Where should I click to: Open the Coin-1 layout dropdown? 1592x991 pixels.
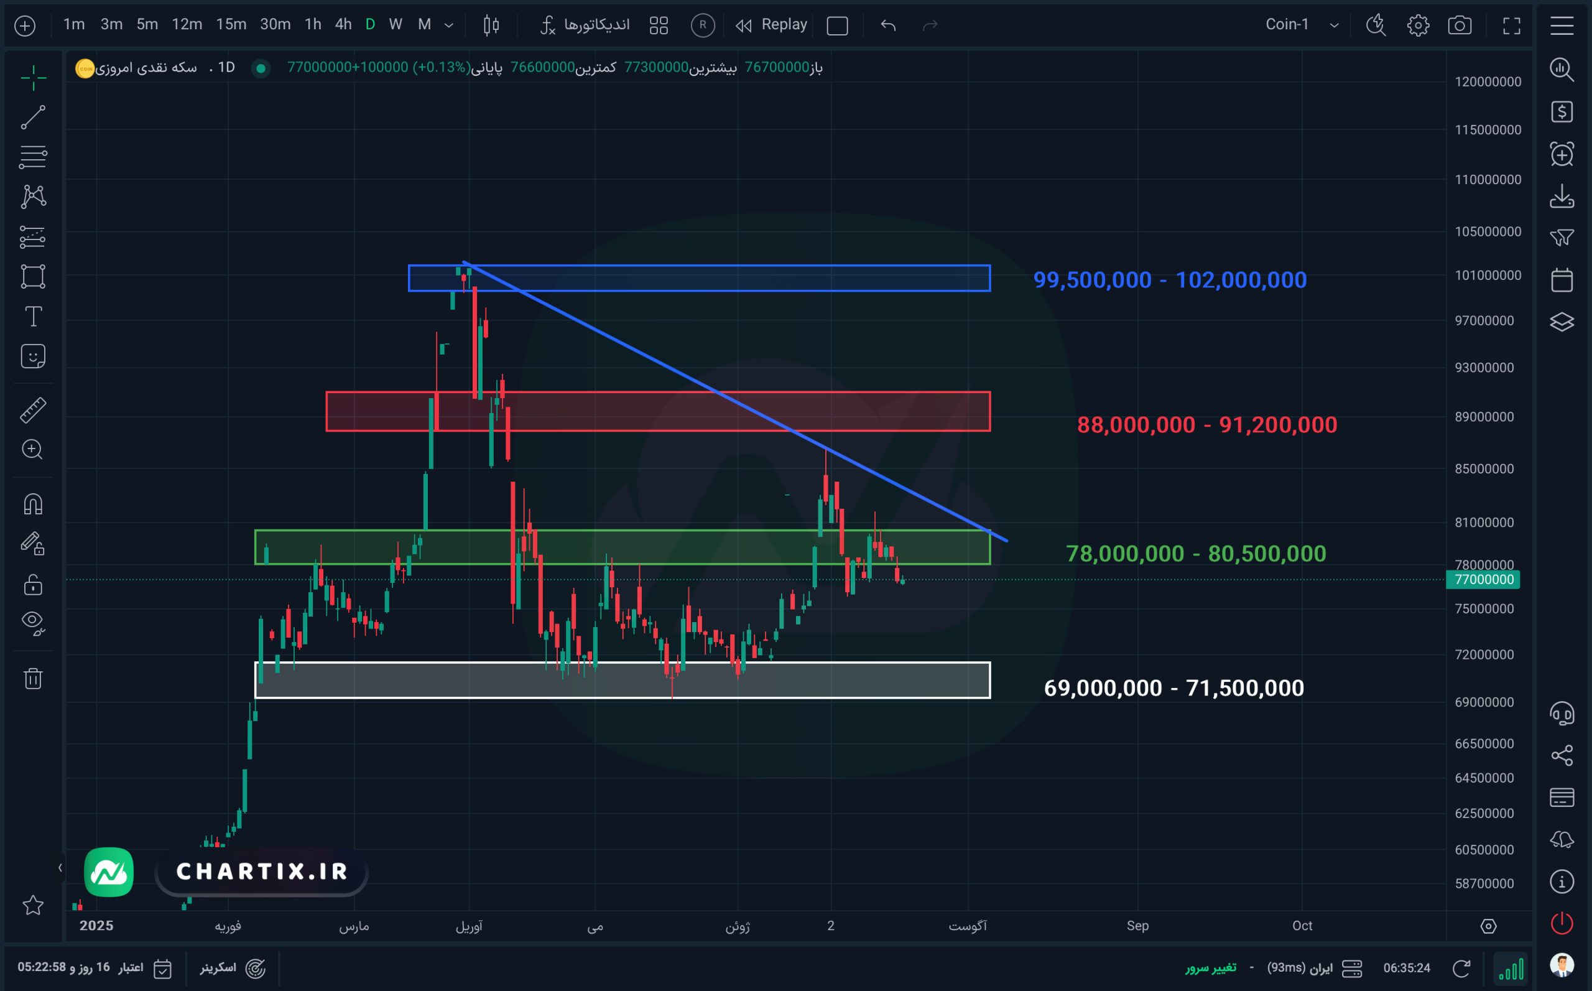(x=1302, y=25)
